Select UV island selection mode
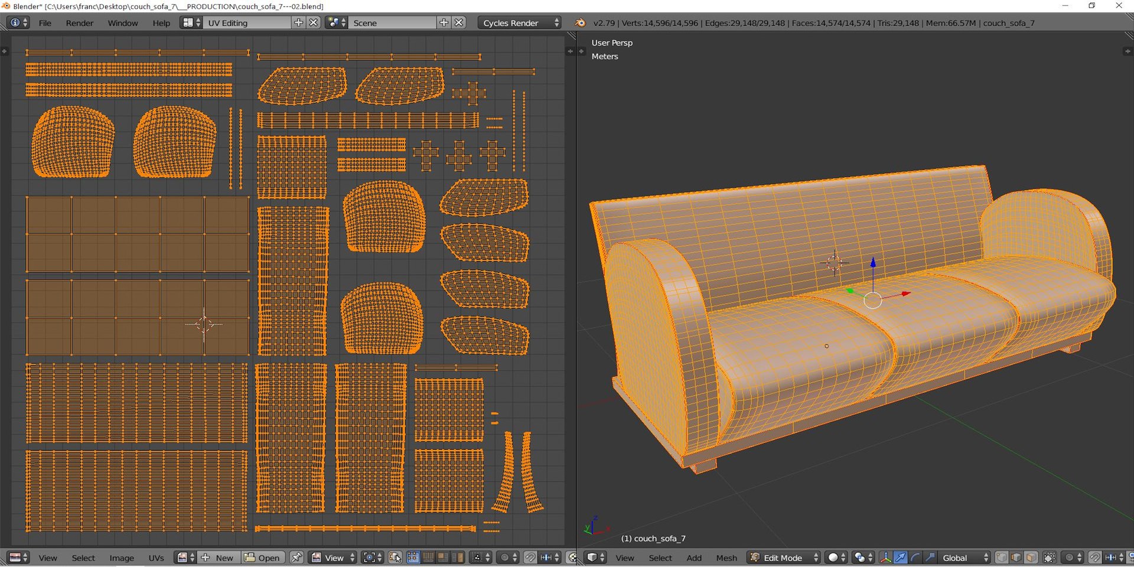Screen dimensions: 1134x567 pos(457,558)
